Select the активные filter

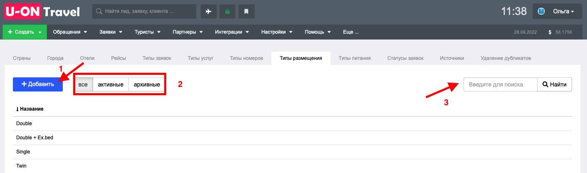click(x=111, y=84)
